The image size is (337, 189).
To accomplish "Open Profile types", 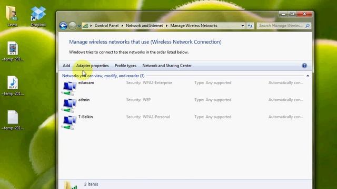I will [x=125, y=66].
